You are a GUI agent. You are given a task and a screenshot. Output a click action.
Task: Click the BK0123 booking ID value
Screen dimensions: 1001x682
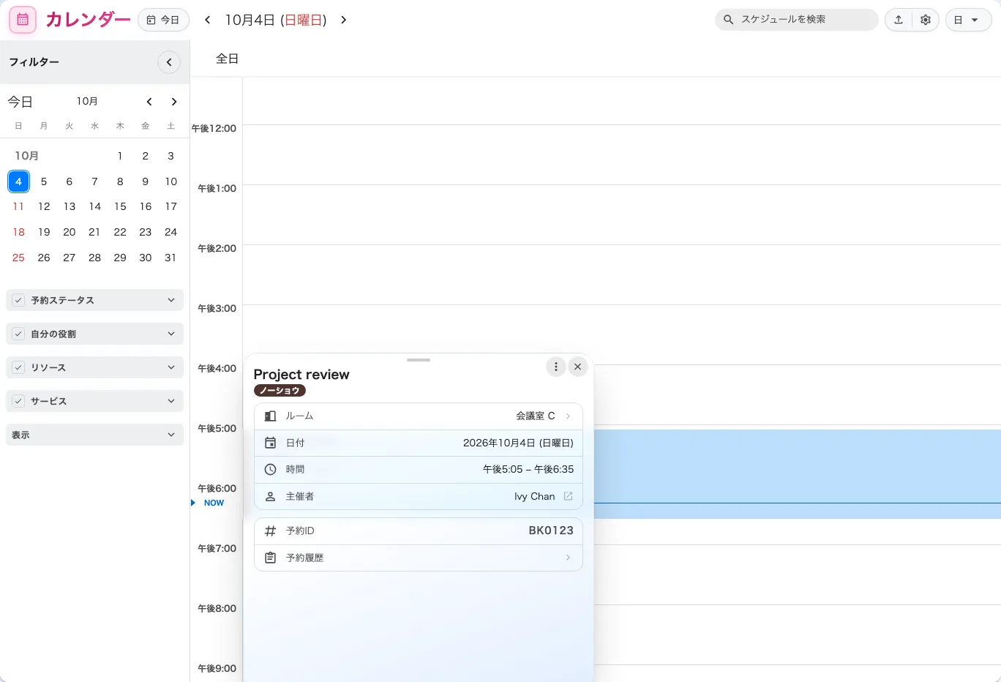pos(551,531)
